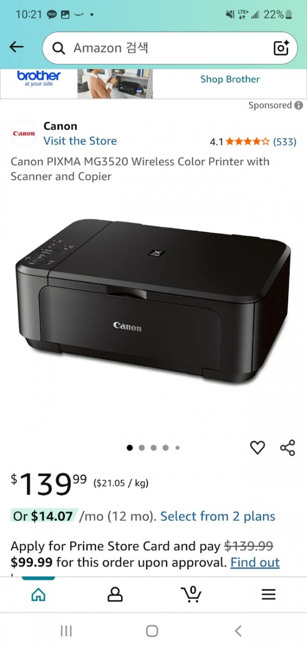Select the second image carousel dot
This screenshot has height=648, width=307.
click(x=142, y=448)
